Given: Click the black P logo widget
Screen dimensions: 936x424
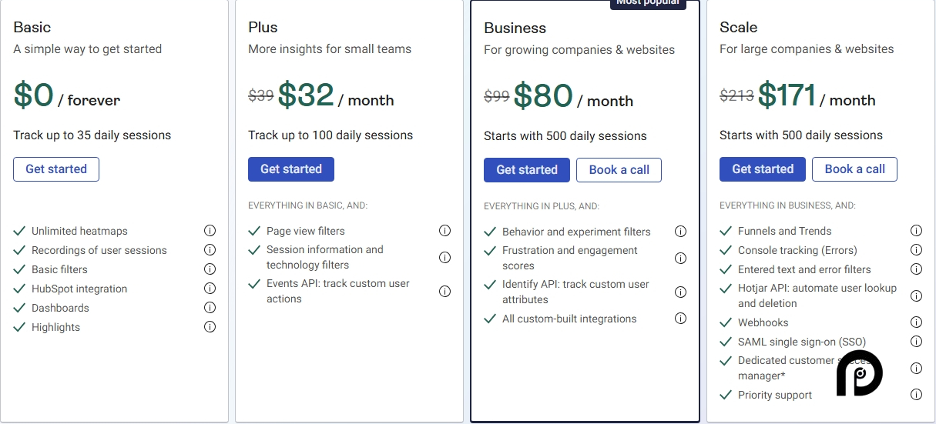Looking at the screenshot, I should click(860, 374).
